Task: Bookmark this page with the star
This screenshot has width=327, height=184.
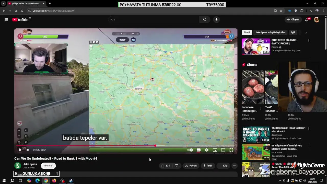Action: 281,11
